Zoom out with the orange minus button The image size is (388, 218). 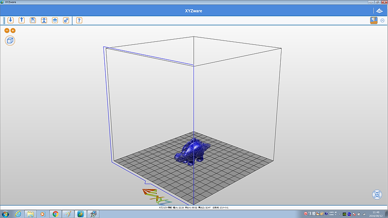7,31
